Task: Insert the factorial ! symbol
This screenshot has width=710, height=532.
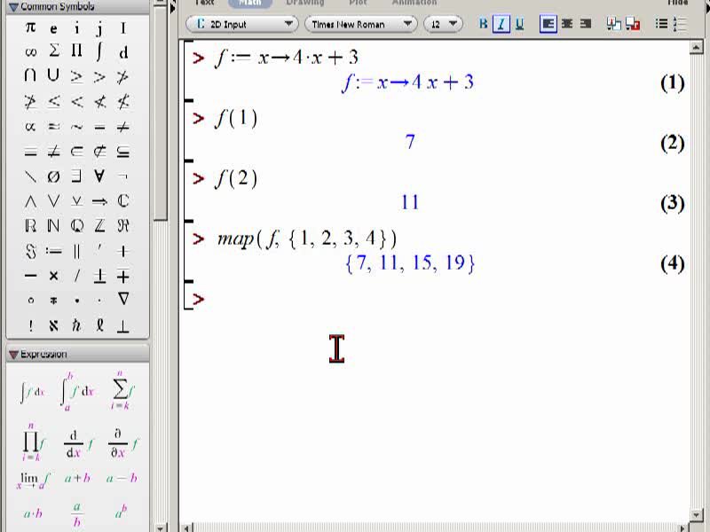Action: click(x=30, y=325)
